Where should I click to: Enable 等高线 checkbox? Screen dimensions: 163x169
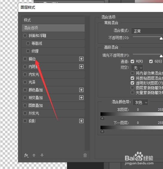[x=28, y=43]
